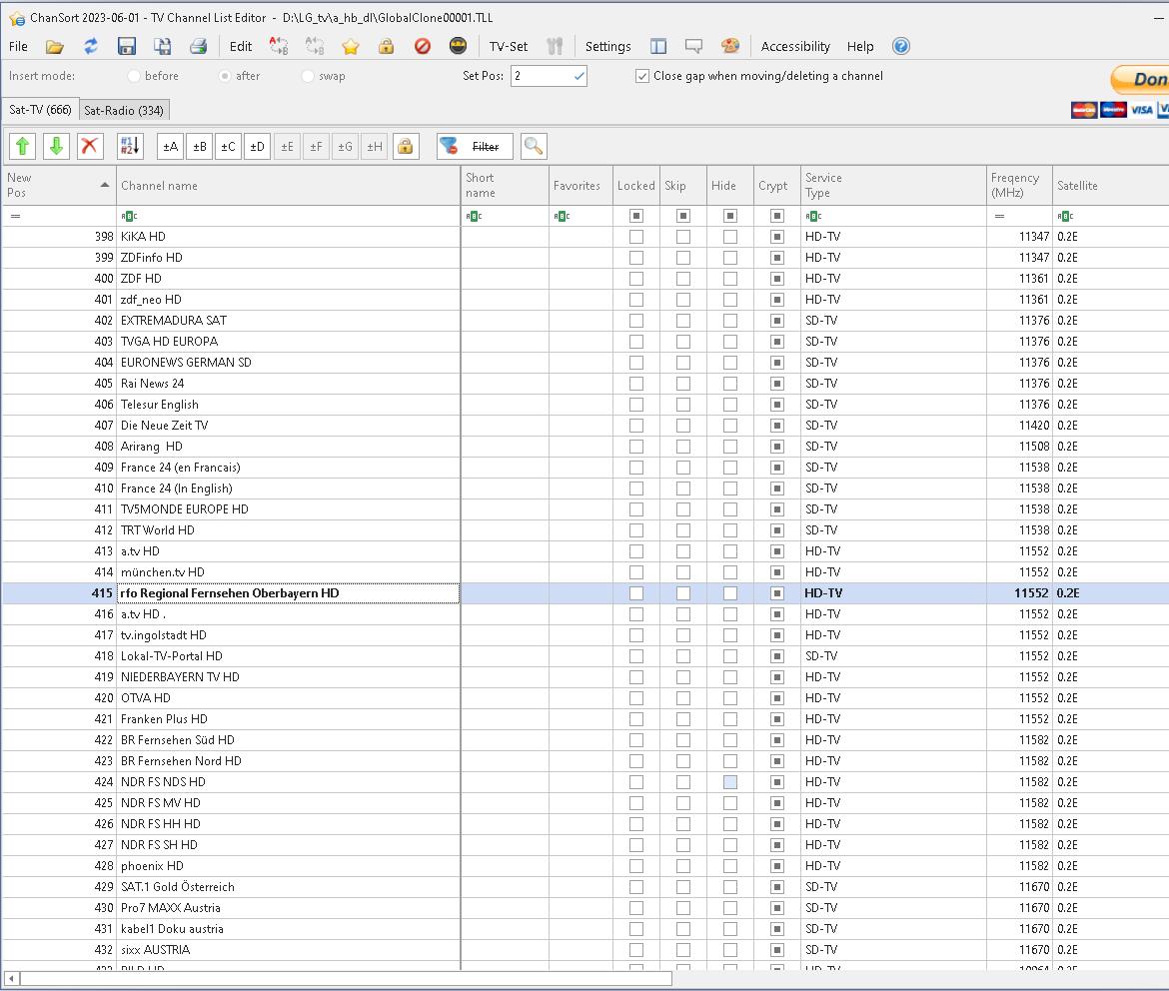
Task: Check Skip box for ZDF HD
Action: 682,278
